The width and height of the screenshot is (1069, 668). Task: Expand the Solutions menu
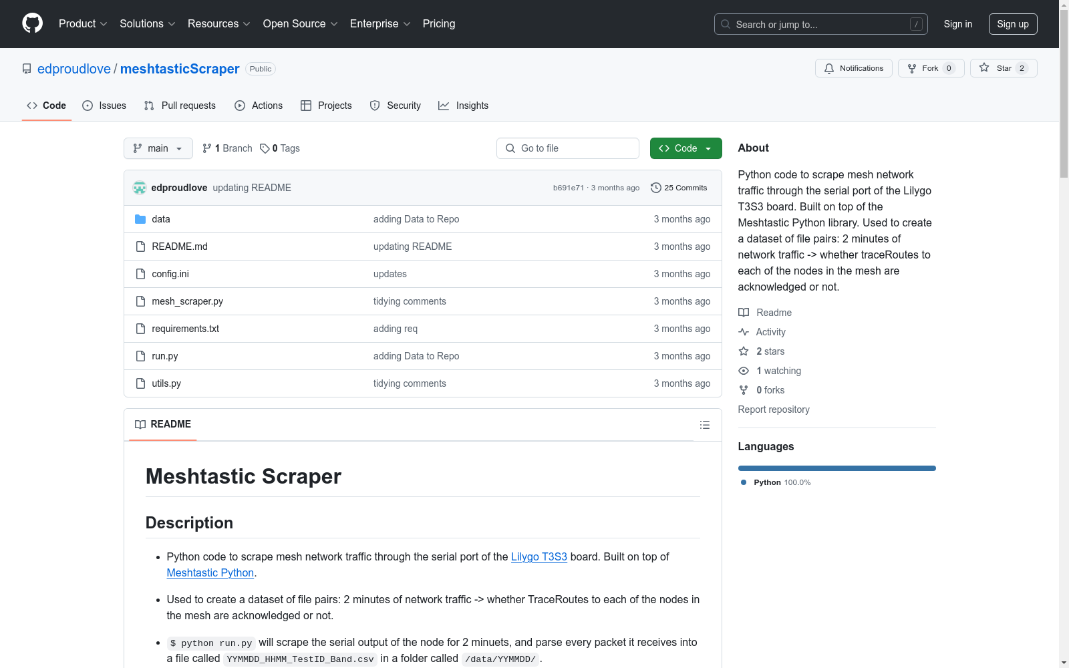148,24
